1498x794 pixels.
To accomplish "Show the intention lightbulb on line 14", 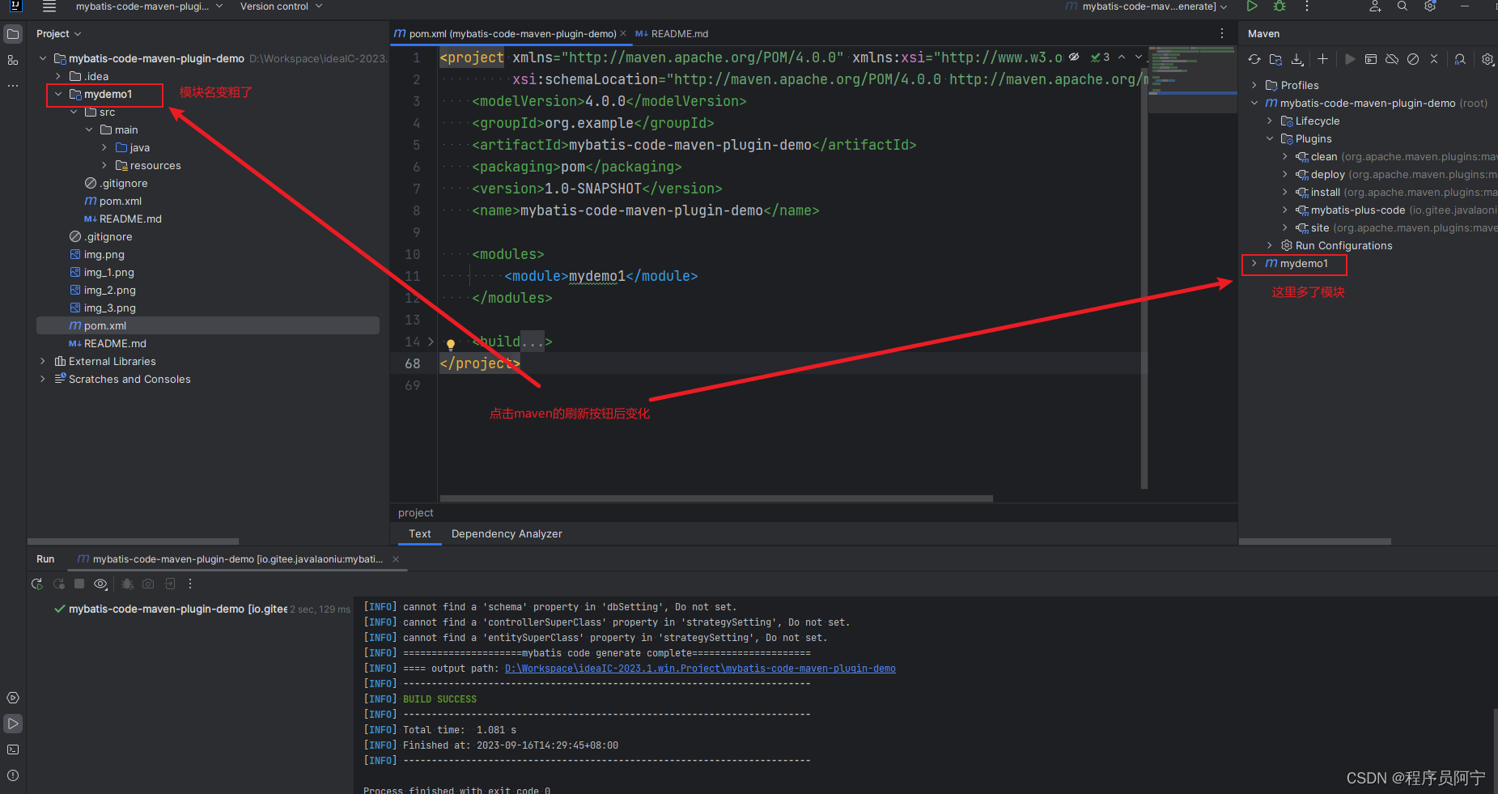I will (x=451, y=344).
